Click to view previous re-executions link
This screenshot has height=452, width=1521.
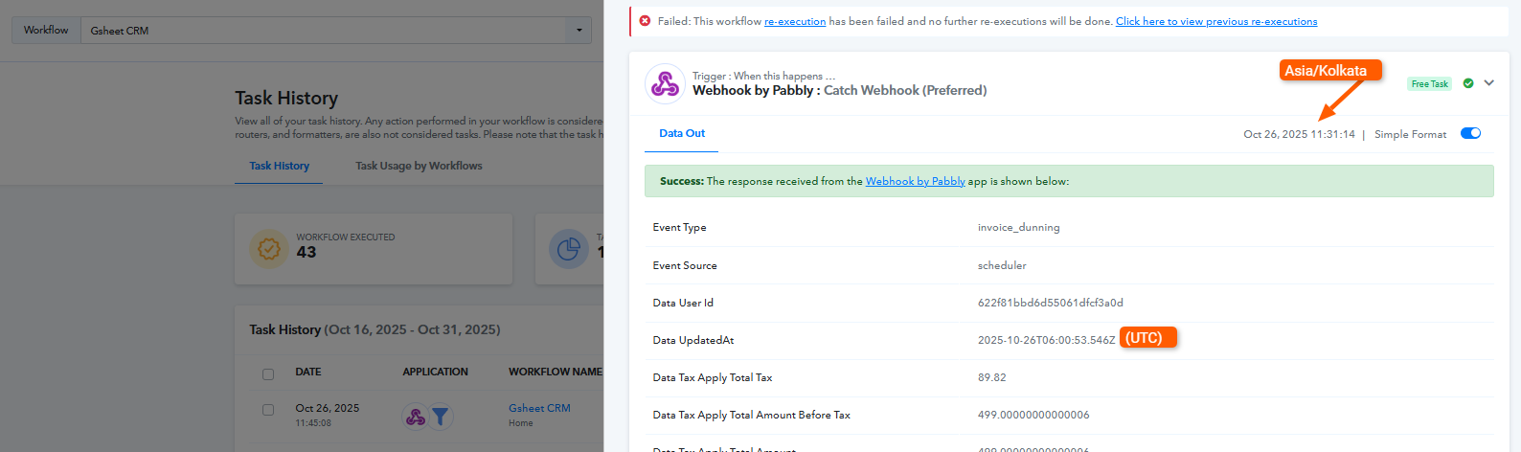pyautogui.click(x=1215, y=21)
